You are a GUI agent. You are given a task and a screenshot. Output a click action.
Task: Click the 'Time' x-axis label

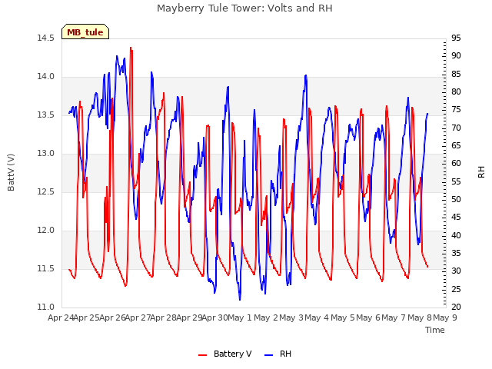[435, 330]
